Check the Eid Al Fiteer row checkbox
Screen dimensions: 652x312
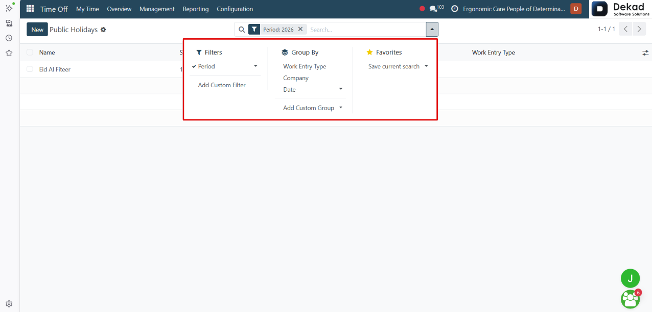click(30, 69)
